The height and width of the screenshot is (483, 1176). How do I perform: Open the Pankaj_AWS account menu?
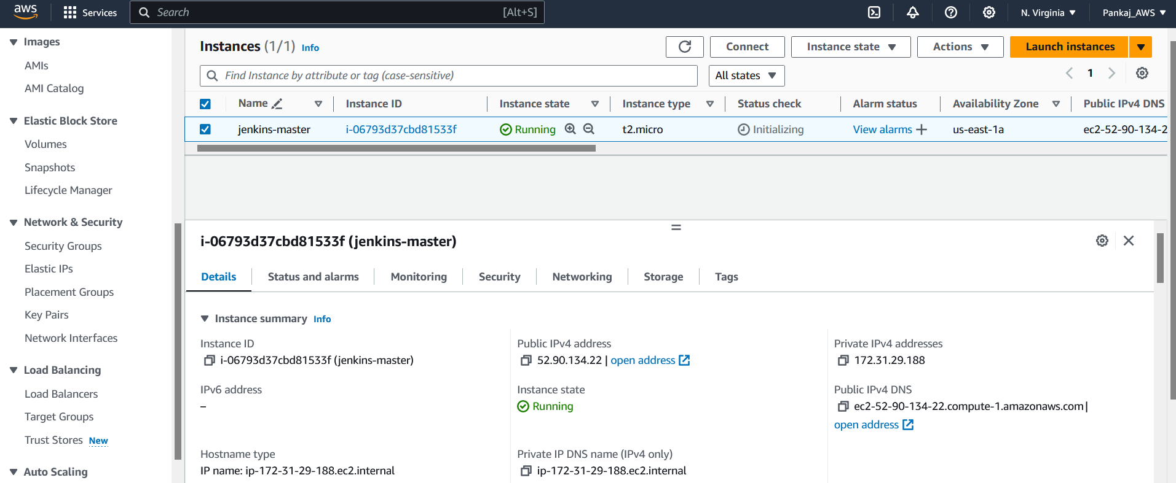[1134, 12]
